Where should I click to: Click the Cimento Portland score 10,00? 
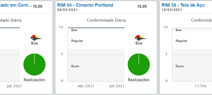(x=142, y=6)
